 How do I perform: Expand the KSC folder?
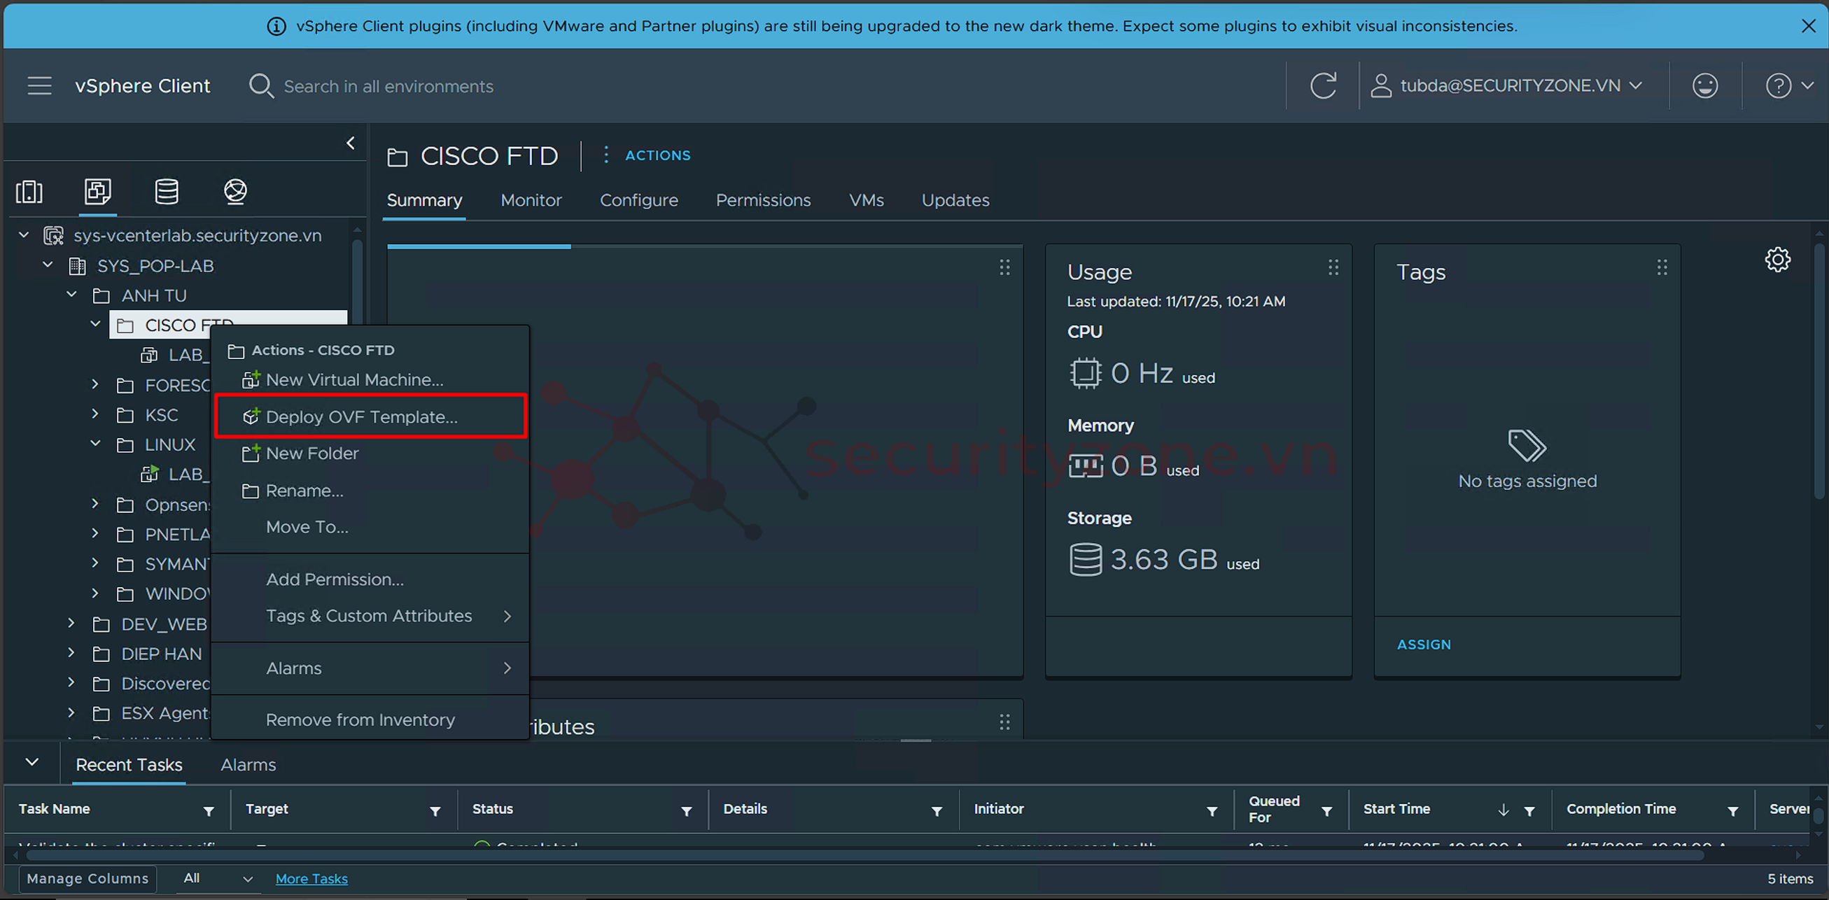tap(95, 414)
